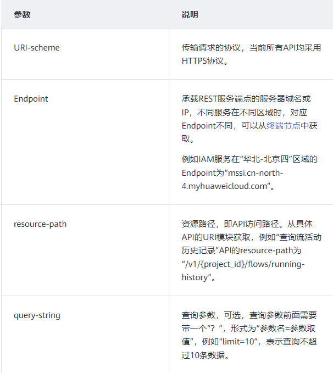Click the 过10条数据 text in last row
The height and width of the screenshot is (373, 333).
[204, 355]
